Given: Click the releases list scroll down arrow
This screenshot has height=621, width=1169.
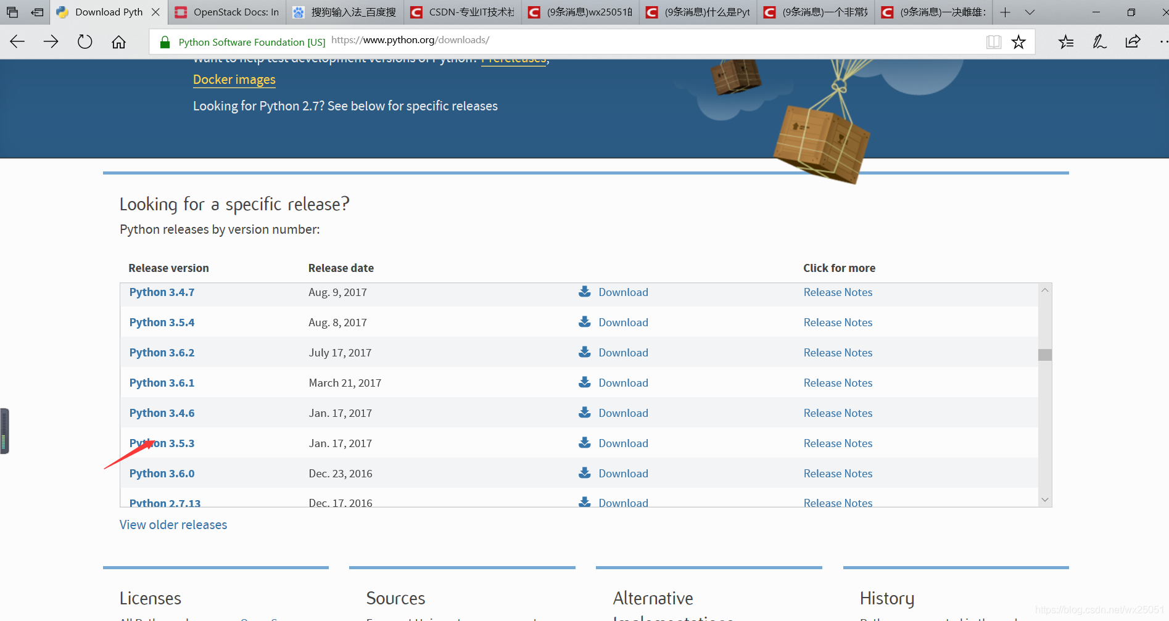Looking at the screenshot, I should [1044, 500].
